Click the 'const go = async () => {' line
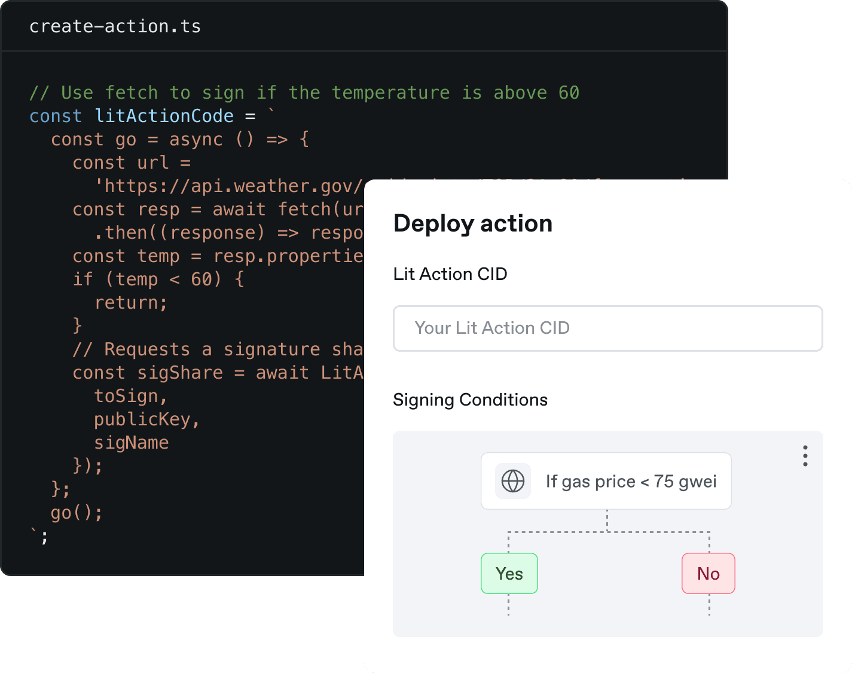Screen dimensions: 852x673 [x=180, y=139]
